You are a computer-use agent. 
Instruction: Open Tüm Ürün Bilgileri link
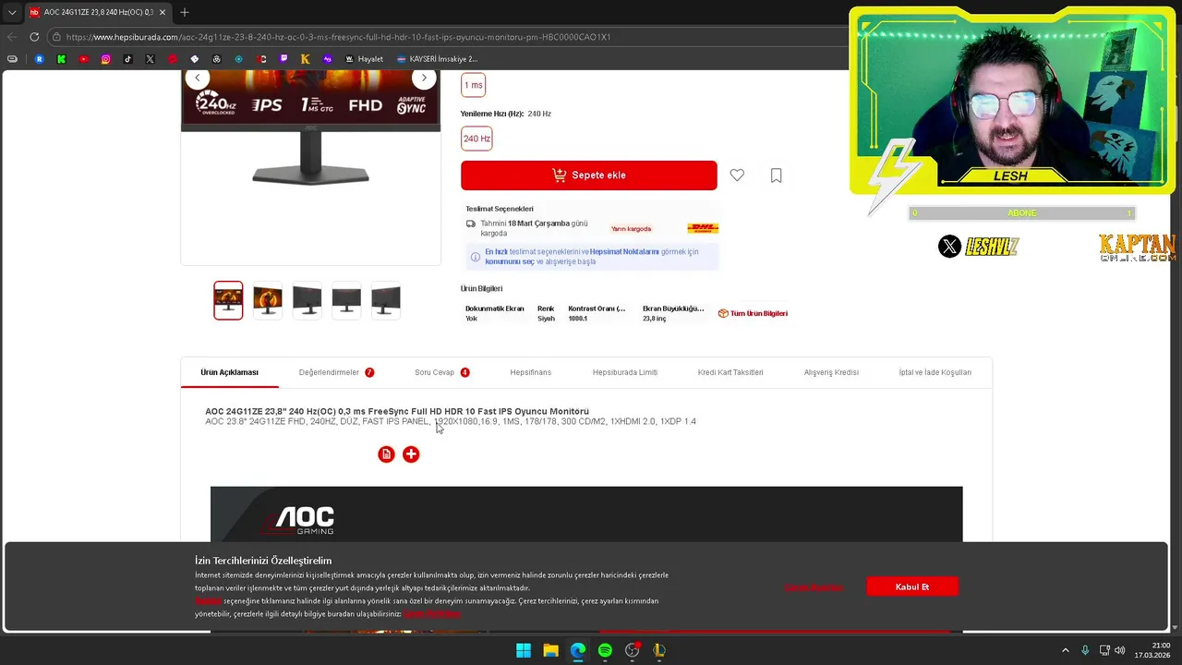pyautogui.click(x=753, y=313)
